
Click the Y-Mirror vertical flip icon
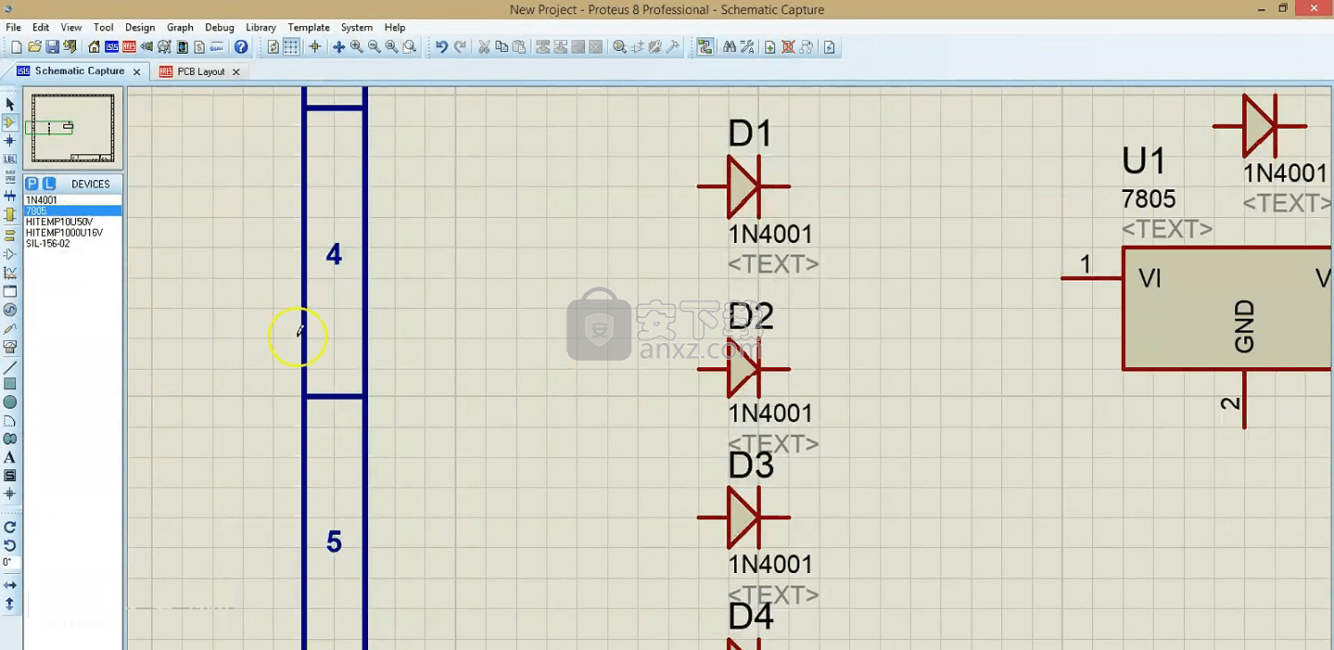click(10, 604)
